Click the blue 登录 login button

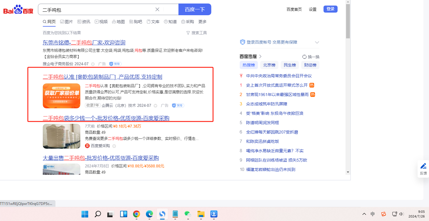(x=330, y=9)
